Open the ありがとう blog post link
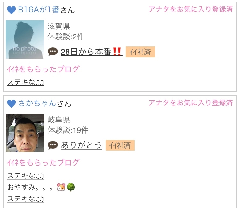 coord(81,145)
